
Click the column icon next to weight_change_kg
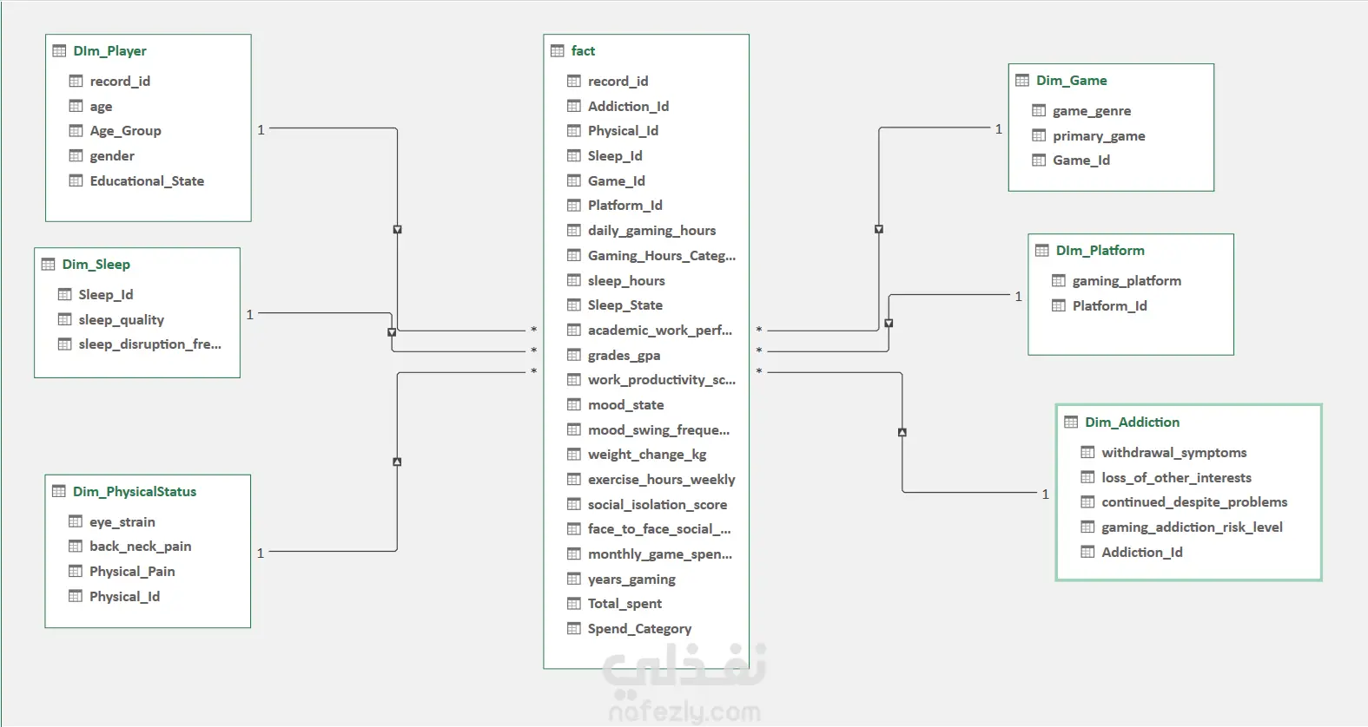tap(574, 455)
